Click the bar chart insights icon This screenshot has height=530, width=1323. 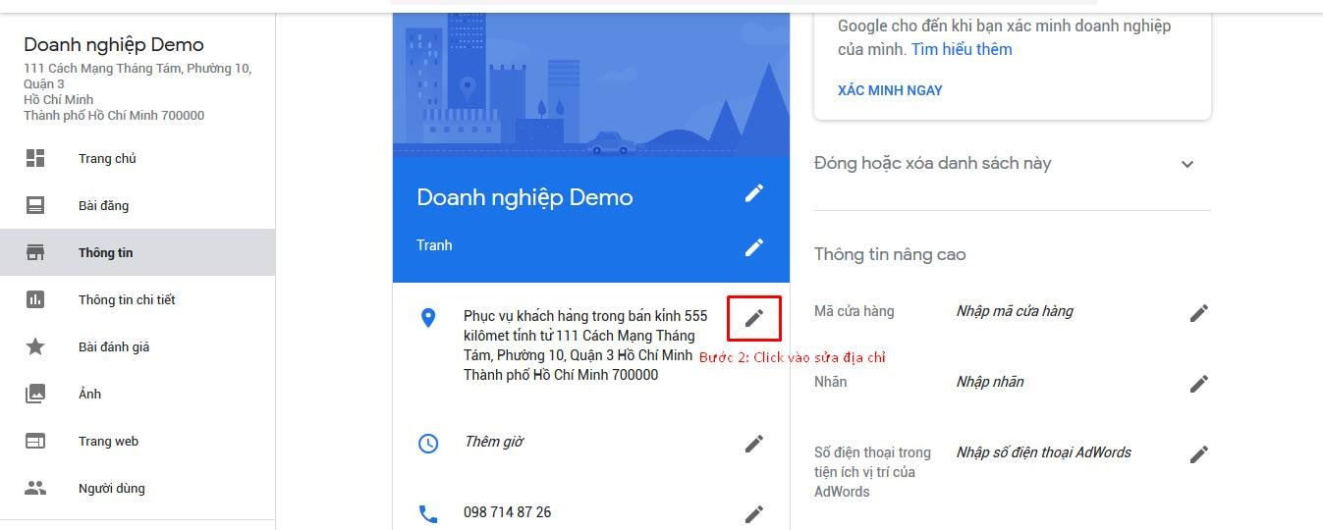(x=35, y=299)
